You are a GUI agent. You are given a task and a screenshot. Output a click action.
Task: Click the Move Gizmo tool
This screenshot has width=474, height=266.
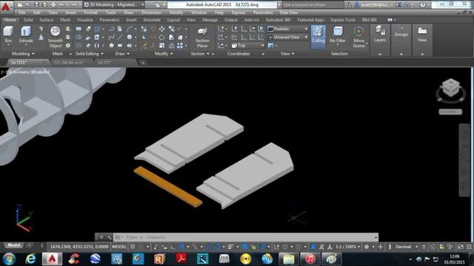click(x=358, y=37)
